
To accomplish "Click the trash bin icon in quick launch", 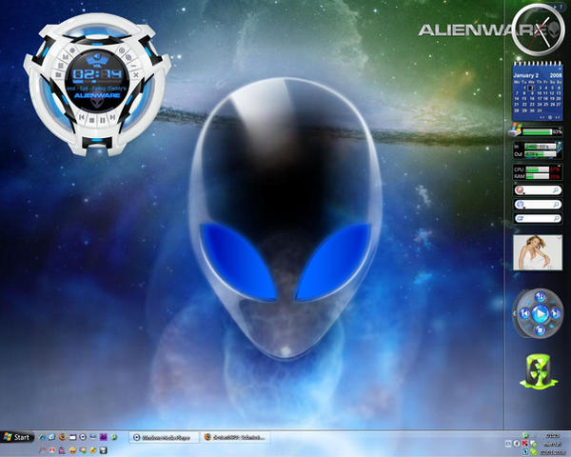I will [104, 450].
